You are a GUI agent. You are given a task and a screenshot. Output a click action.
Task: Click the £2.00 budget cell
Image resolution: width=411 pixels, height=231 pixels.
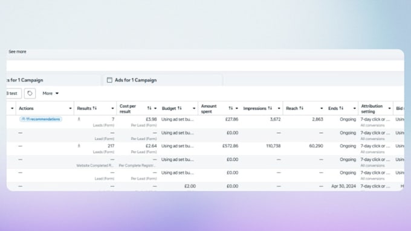[x=190, y=186]
